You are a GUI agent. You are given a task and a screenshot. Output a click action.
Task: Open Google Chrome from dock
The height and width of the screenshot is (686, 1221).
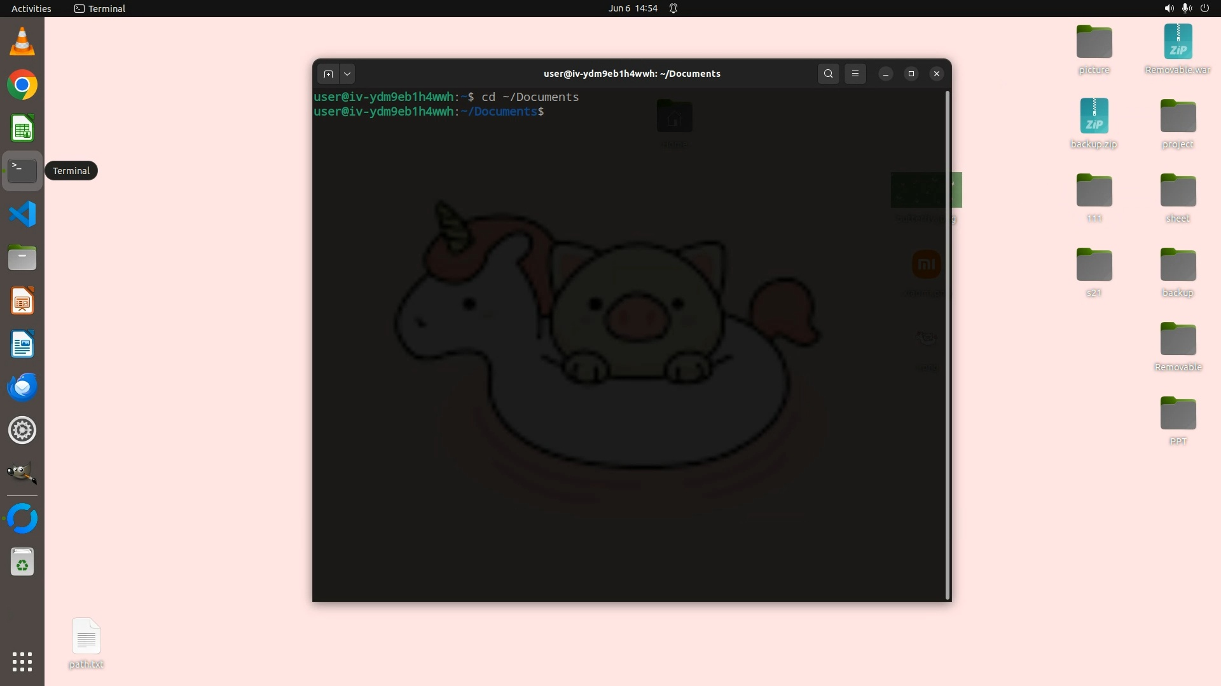coord(22,85)
